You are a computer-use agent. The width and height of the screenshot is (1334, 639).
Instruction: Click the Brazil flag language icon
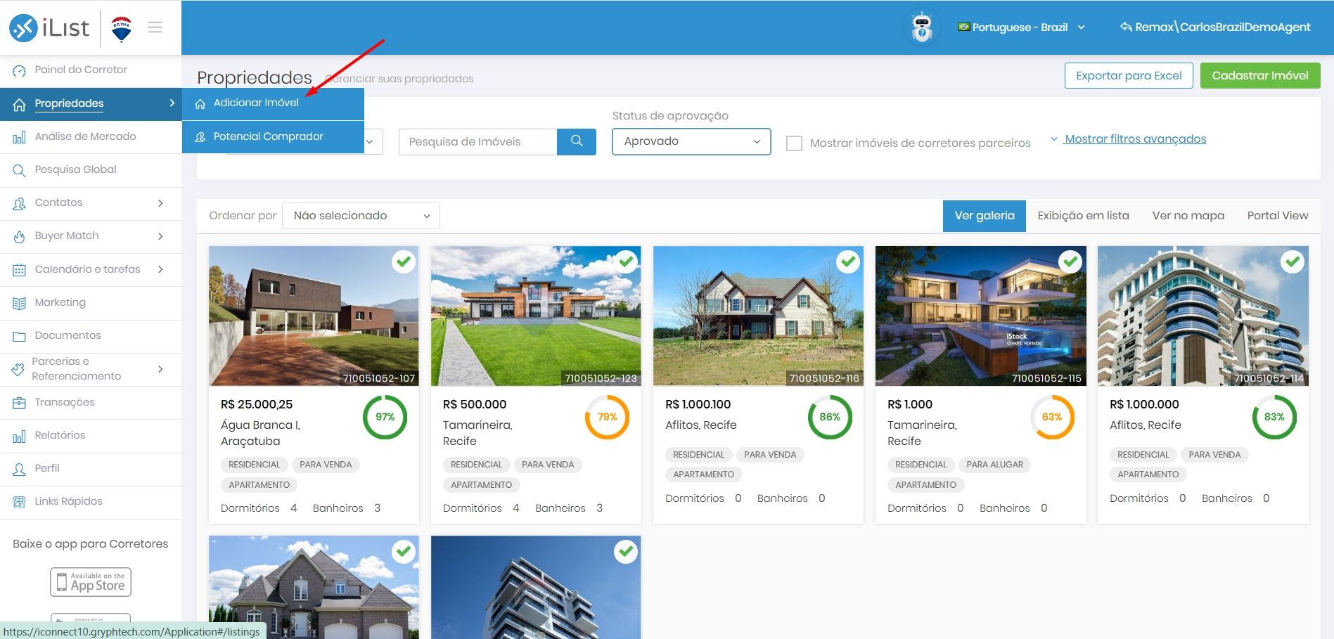tap(963, 27)
